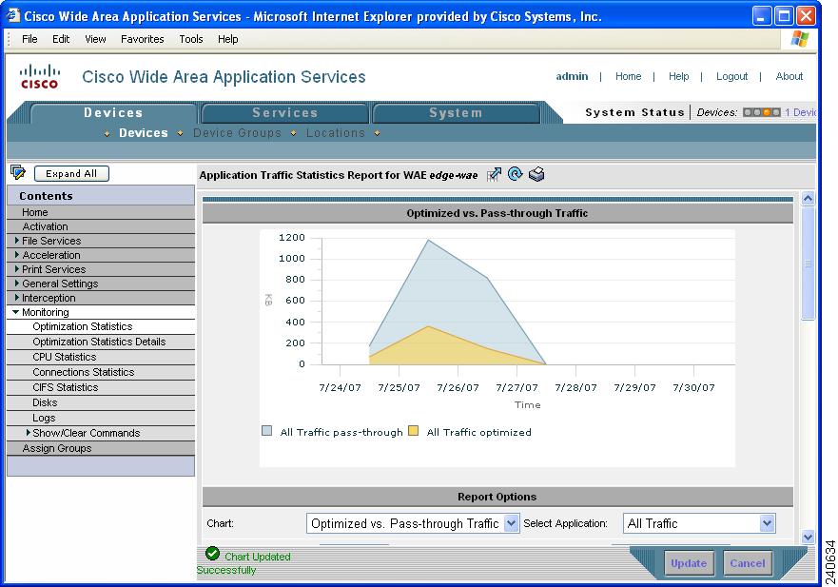
Task: Open Logs in the Monitoring section
Action: (44, 418)
